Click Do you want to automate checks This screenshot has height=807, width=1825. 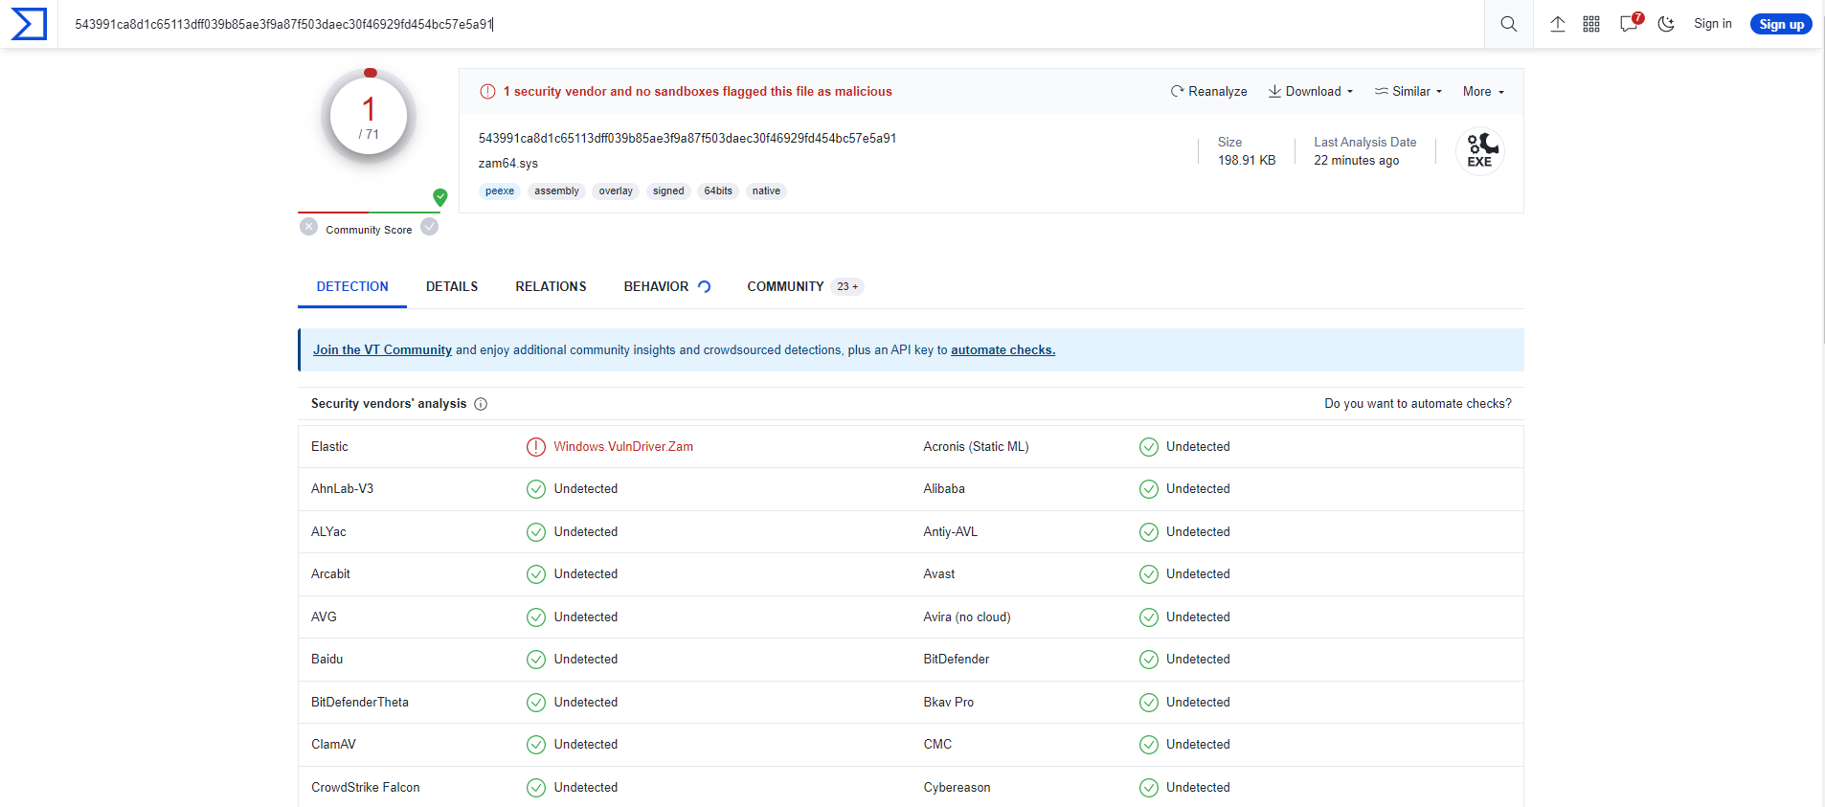tap(1418, 404)
